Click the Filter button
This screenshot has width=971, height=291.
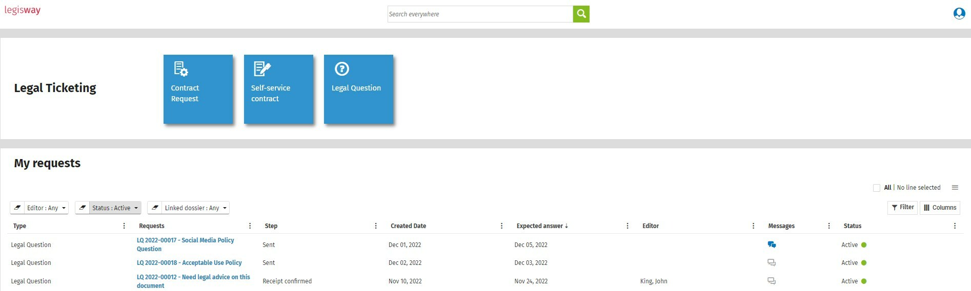pyautogui.click(x=902, y=207)
